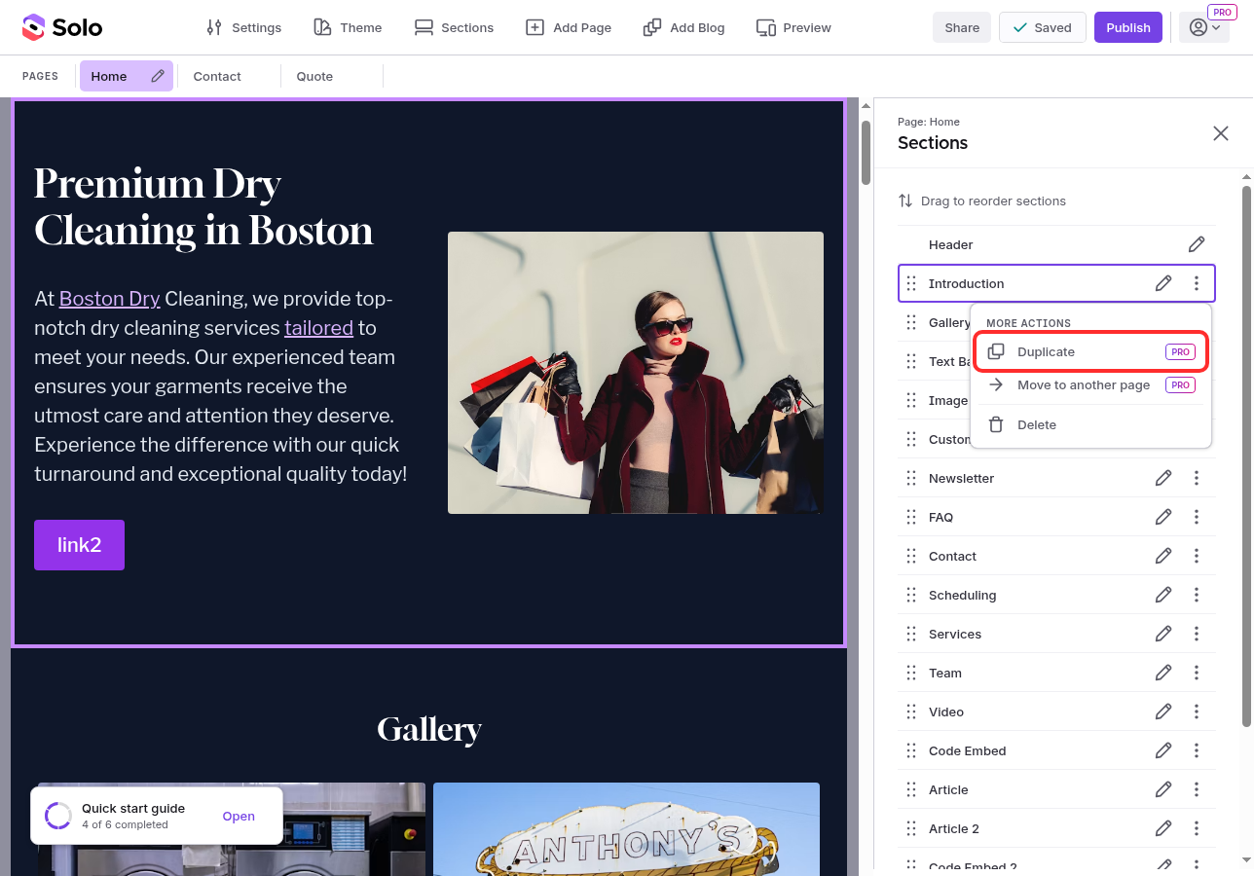Click Add Page in toolbar
The image size is (1254, 876).
coord(569,27)
